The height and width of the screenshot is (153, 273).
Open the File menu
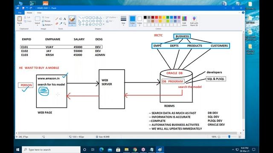tap(20, 13)
